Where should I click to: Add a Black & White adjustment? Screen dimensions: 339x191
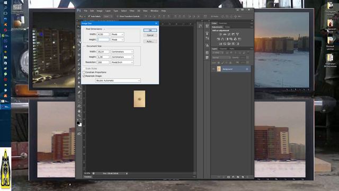(227, 39)
